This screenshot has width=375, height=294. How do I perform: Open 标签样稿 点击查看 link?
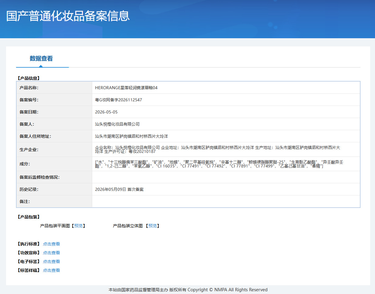[51, 270]
